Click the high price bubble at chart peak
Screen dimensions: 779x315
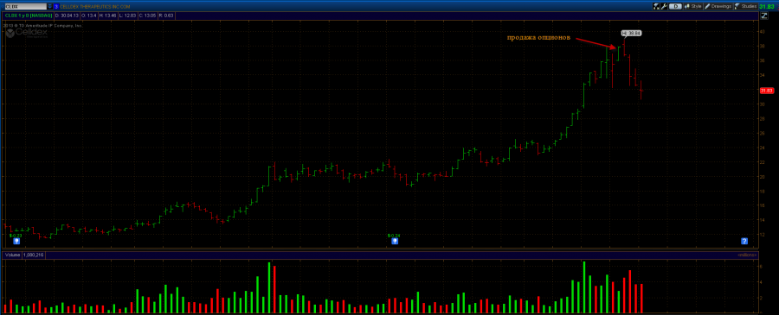coord(632,33)
